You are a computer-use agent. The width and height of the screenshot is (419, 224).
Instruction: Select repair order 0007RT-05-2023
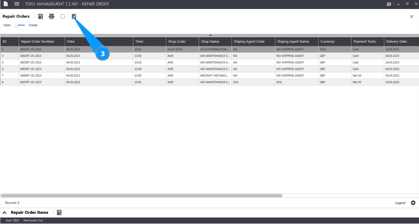coord(209,82)
